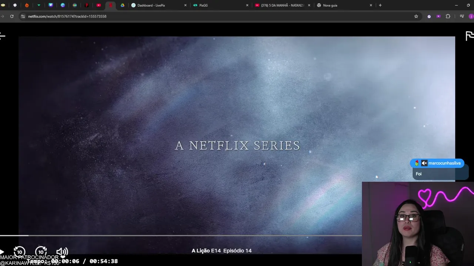Click the streamer webcam overlay
Screen dimensions: 474x266
coord(418,224)
